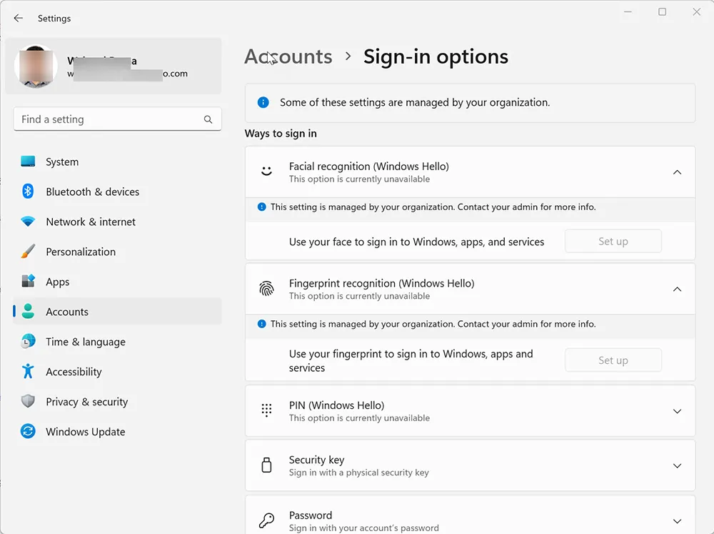
Task: Click the Personalization brush icon
Action: tap(27, 252)
